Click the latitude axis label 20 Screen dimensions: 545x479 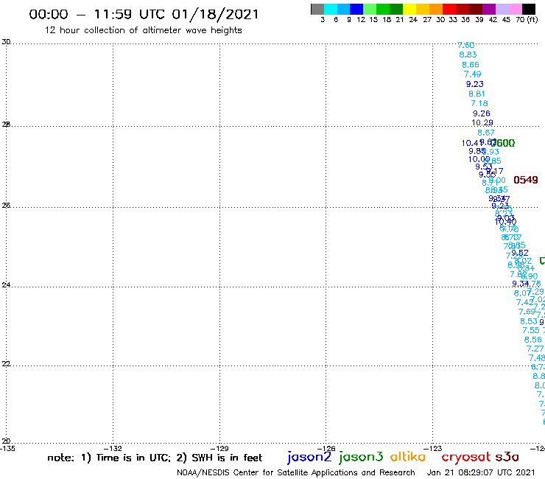point(6,441)
